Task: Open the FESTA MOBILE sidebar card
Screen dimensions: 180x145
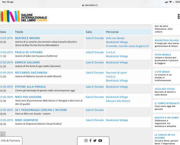Action: pos(167,59)
